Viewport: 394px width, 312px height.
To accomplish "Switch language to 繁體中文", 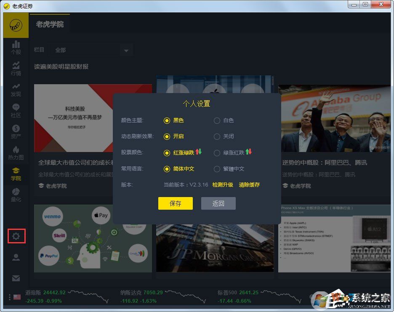I will click(x=217, y=168).
